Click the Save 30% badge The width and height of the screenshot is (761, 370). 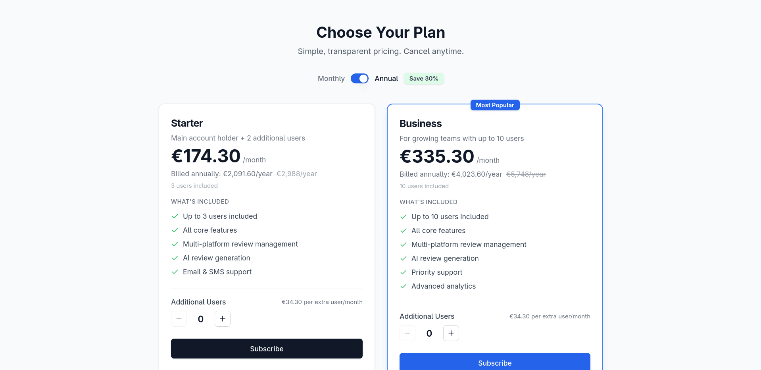point(423,79)
